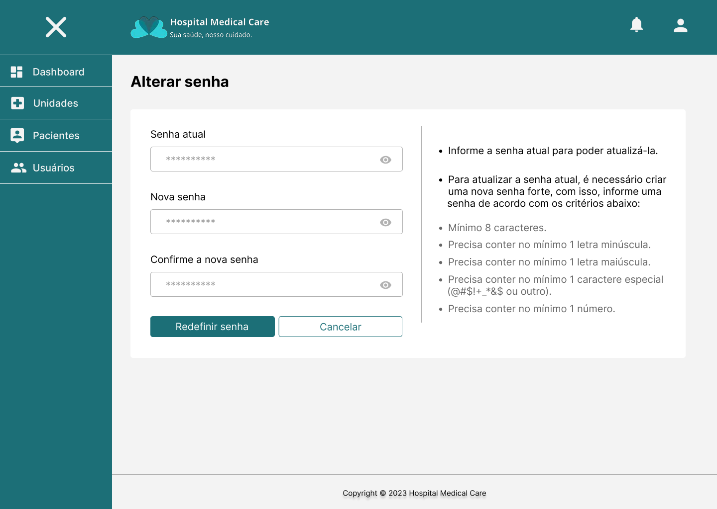Open the user profile icon

pyautogui.click(x=681, y=25)
